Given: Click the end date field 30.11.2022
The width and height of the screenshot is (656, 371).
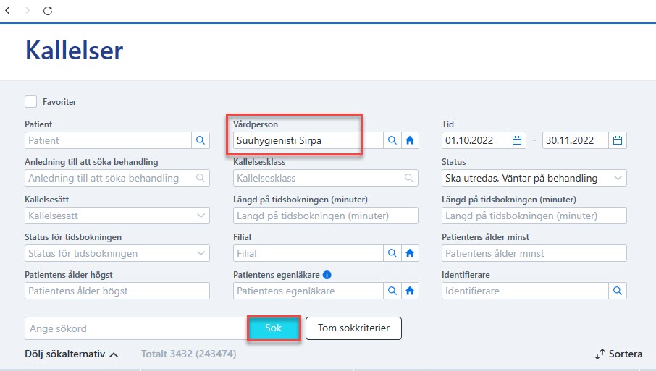Looking at the screenshot, I should click(x=575, y=140).
